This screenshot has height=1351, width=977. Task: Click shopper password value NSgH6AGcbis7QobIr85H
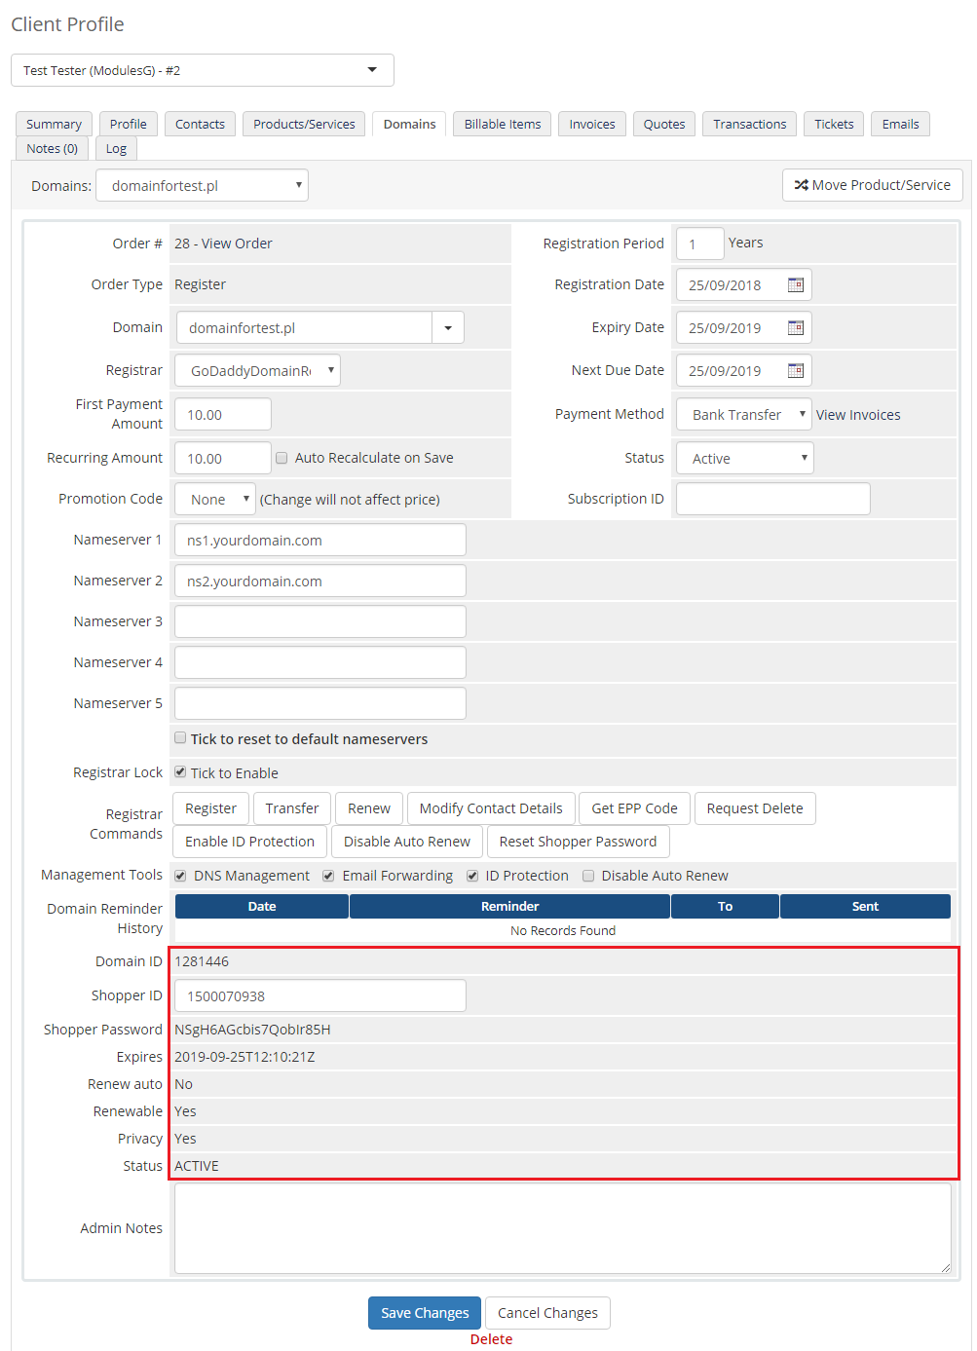(252, 1030)
